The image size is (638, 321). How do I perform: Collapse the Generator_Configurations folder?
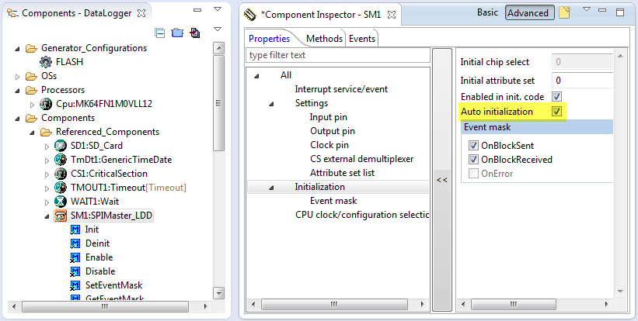(19, 48)
